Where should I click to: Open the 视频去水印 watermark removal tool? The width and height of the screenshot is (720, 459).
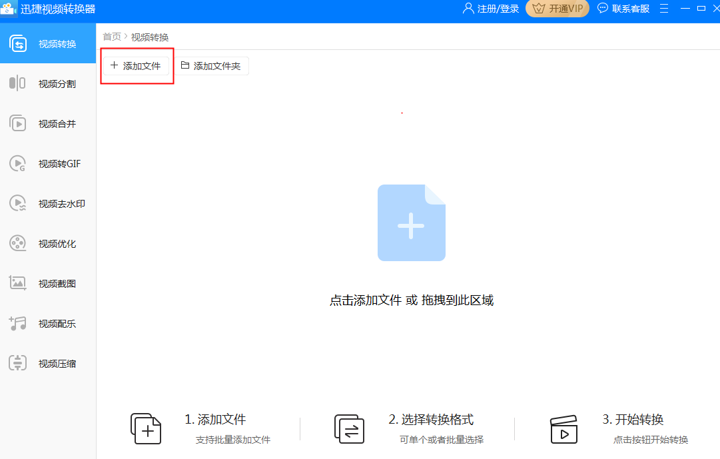coord(48,203)
